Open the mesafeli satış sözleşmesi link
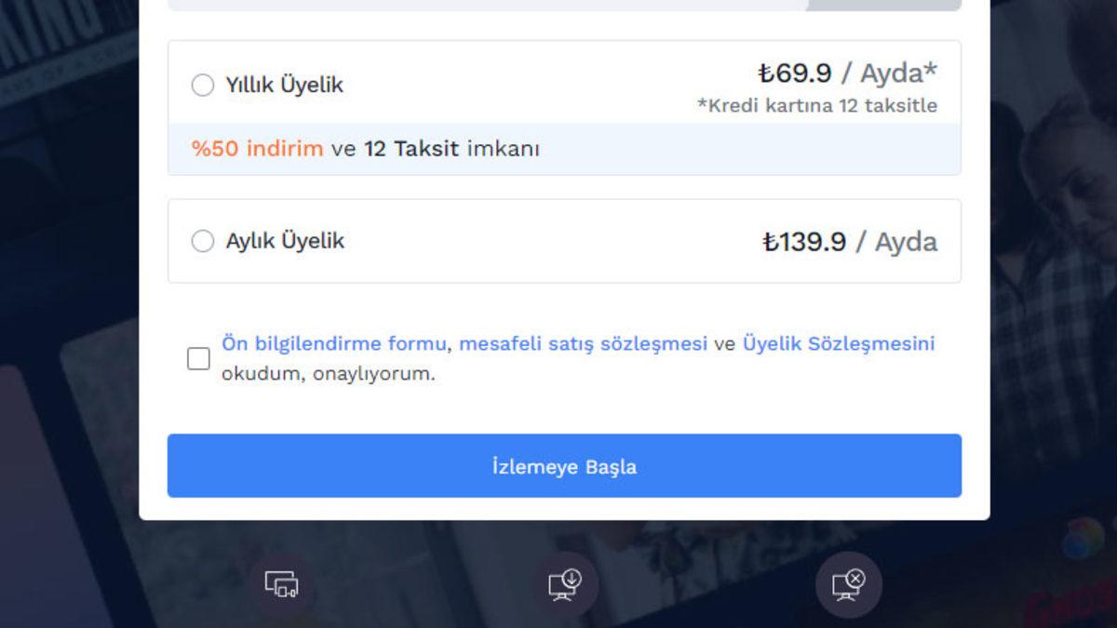 [x=585, y=343]
